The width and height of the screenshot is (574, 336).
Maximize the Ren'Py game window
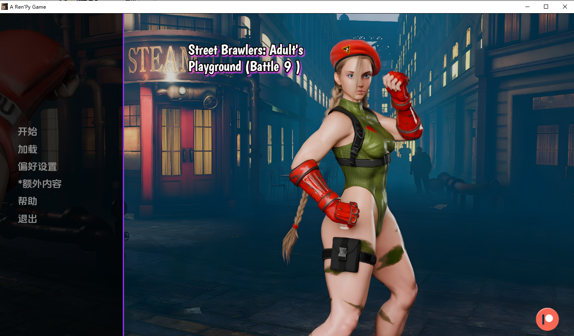point(546,7)
